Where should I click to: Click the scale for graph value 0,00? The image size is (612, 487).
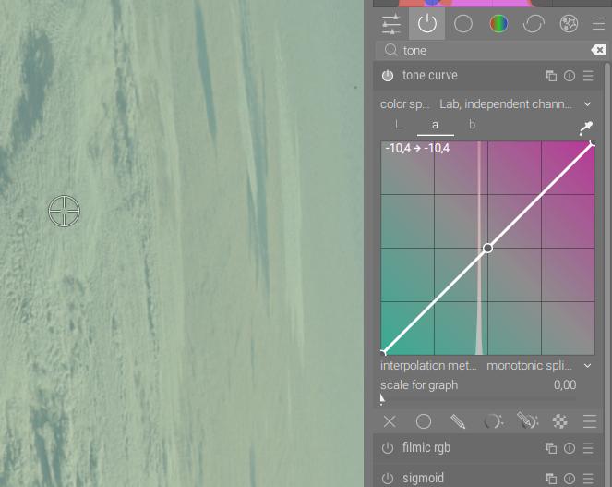tap(565, 385)
